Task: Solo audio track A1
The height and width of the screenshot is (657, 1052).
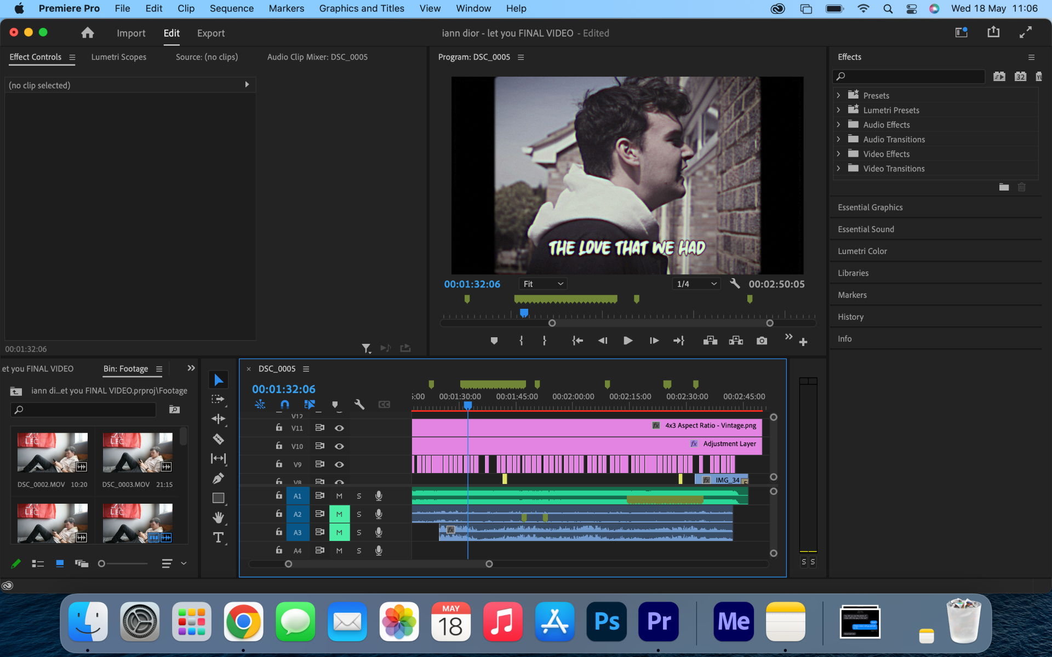Action: tap(359, 496)
